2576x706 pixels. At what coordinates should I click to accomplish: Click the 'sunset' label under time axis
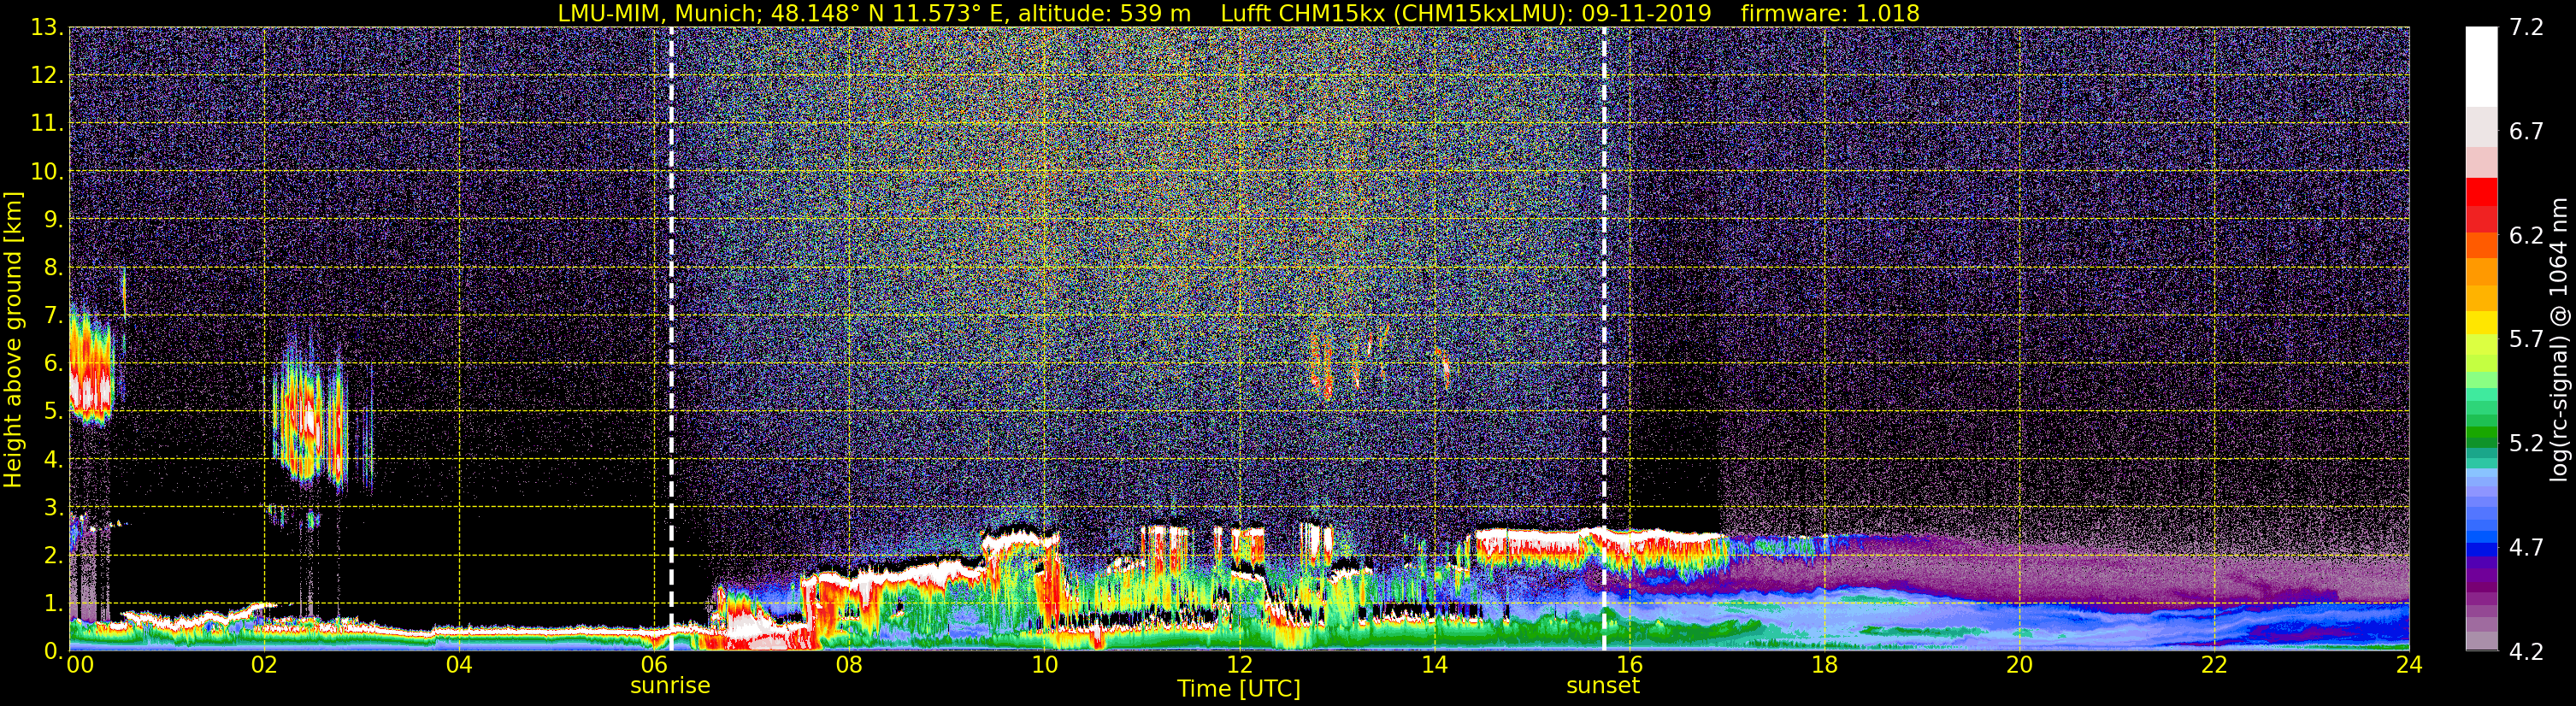click(x=1603, y=685)
